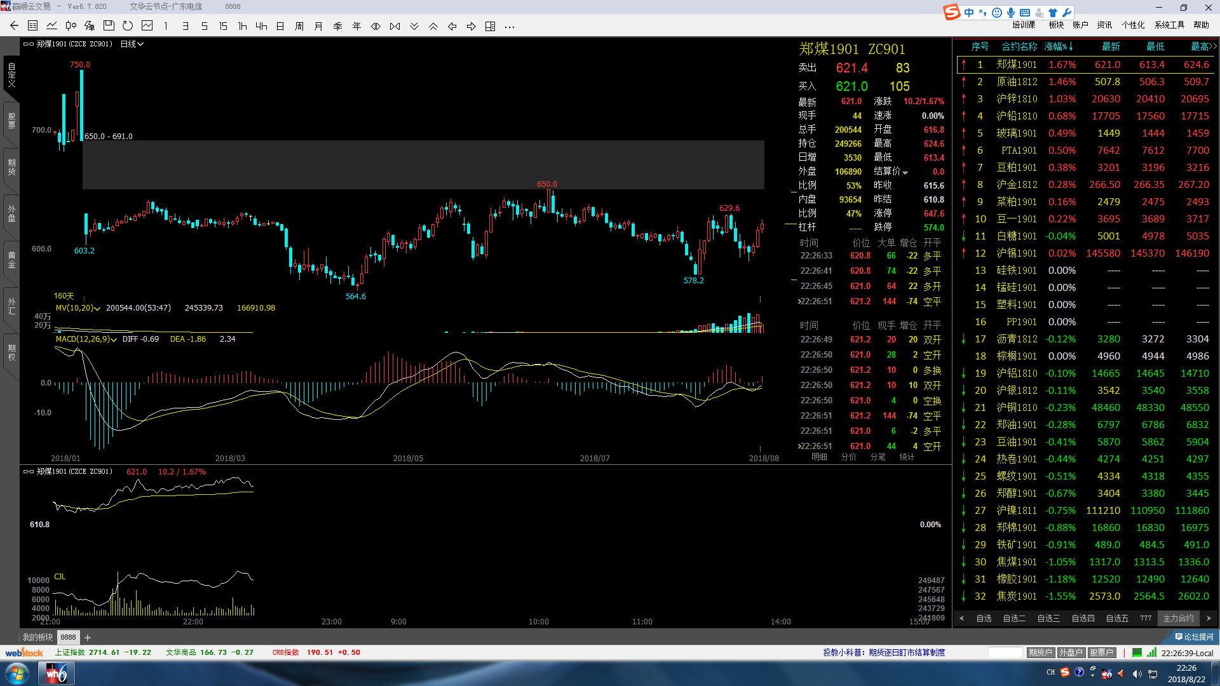Toggle 外盘户 account button

1071,652
